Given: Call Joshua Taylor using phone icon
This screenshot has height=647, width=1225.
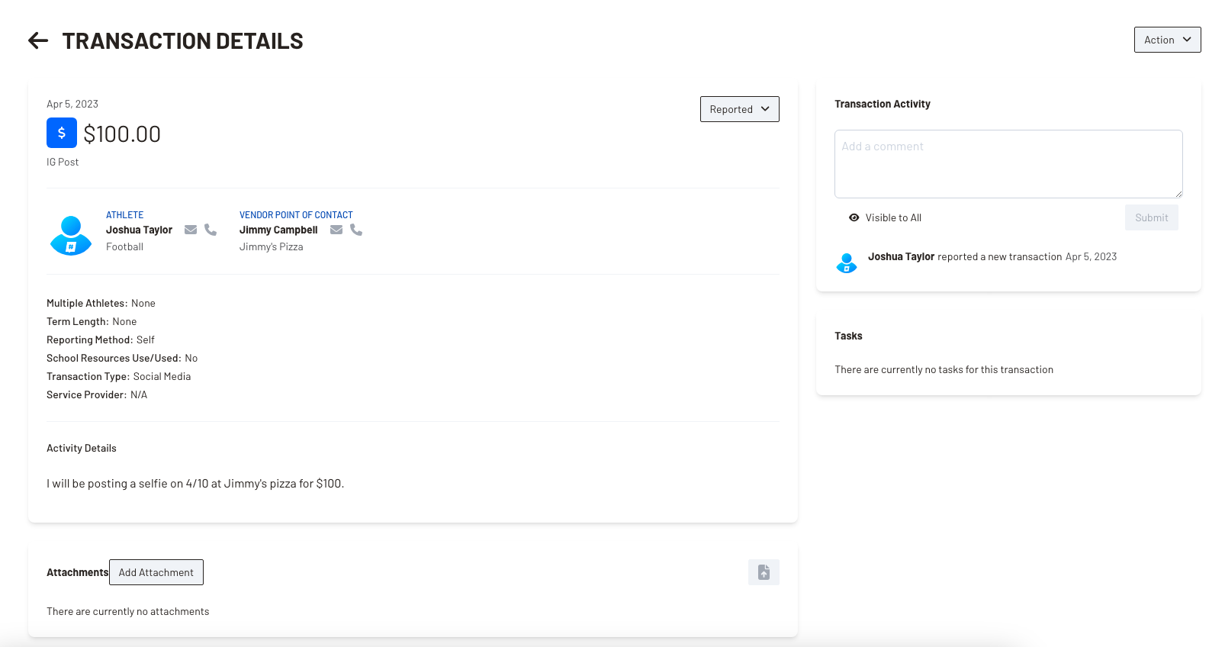Looking at the screenshot, I should pyautogui.click(x=211, y=230).
